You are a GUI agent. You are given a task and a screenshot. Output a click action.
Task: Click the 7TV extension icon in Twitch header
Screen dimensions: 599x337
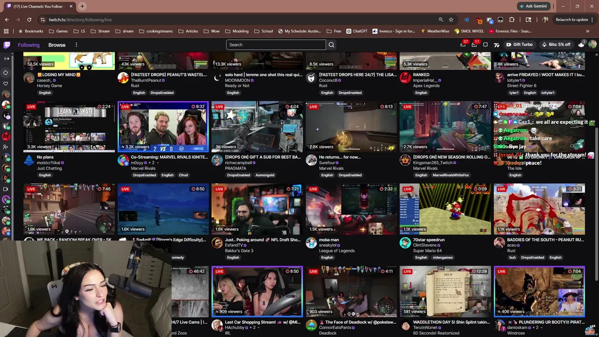(x=496, y=44)
